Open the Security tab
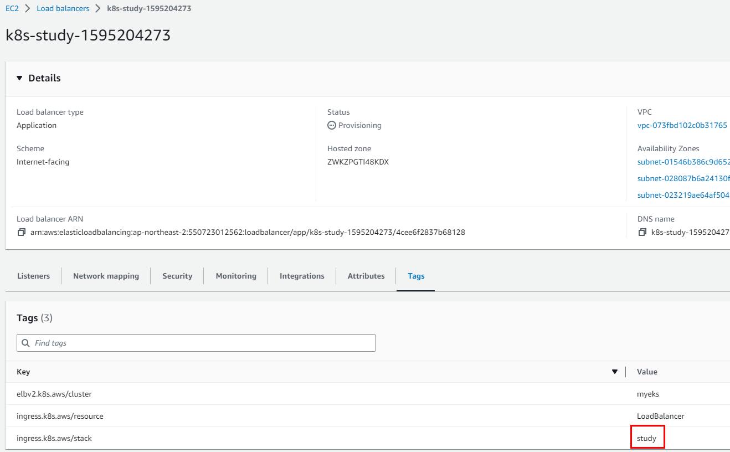This screenshot has height=452, width=730. (x=177, y=276)
